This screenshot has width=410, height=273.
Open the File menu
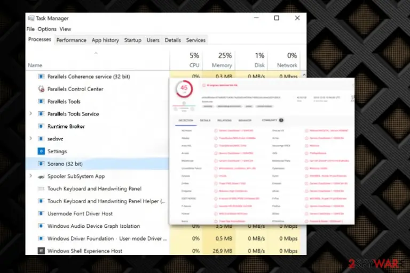30,29
